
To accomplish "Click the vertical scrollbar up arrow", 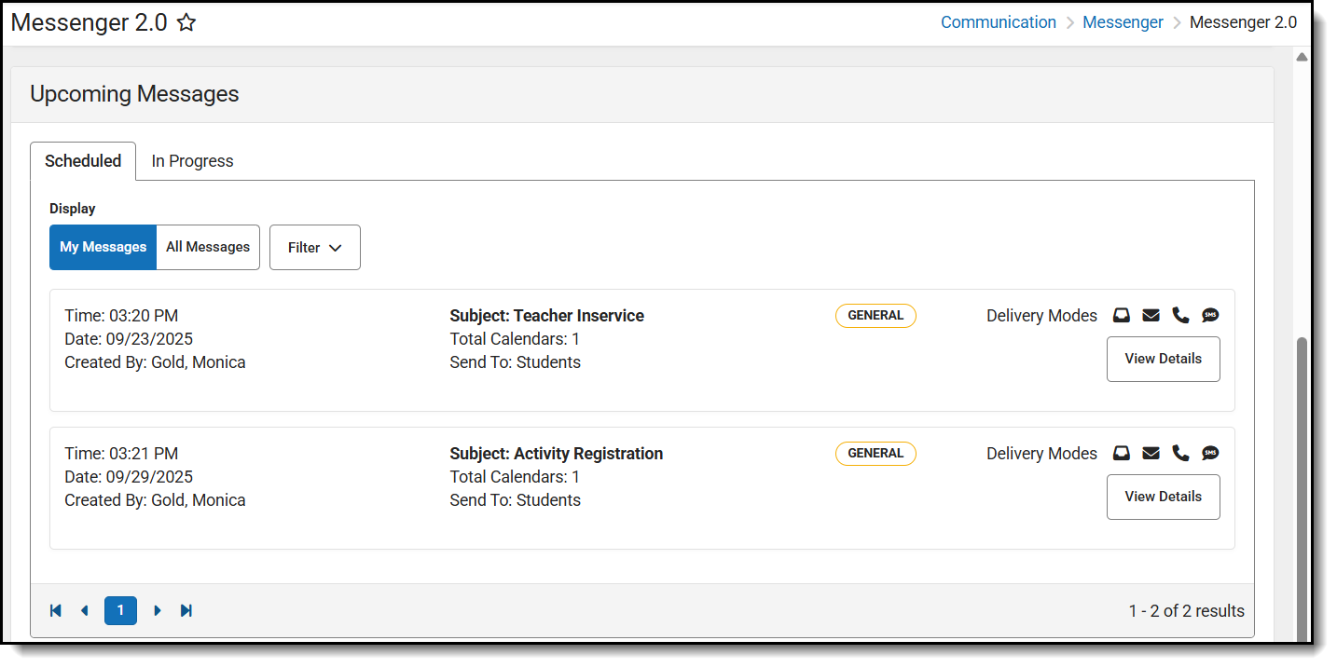I will click(1302, 58).
